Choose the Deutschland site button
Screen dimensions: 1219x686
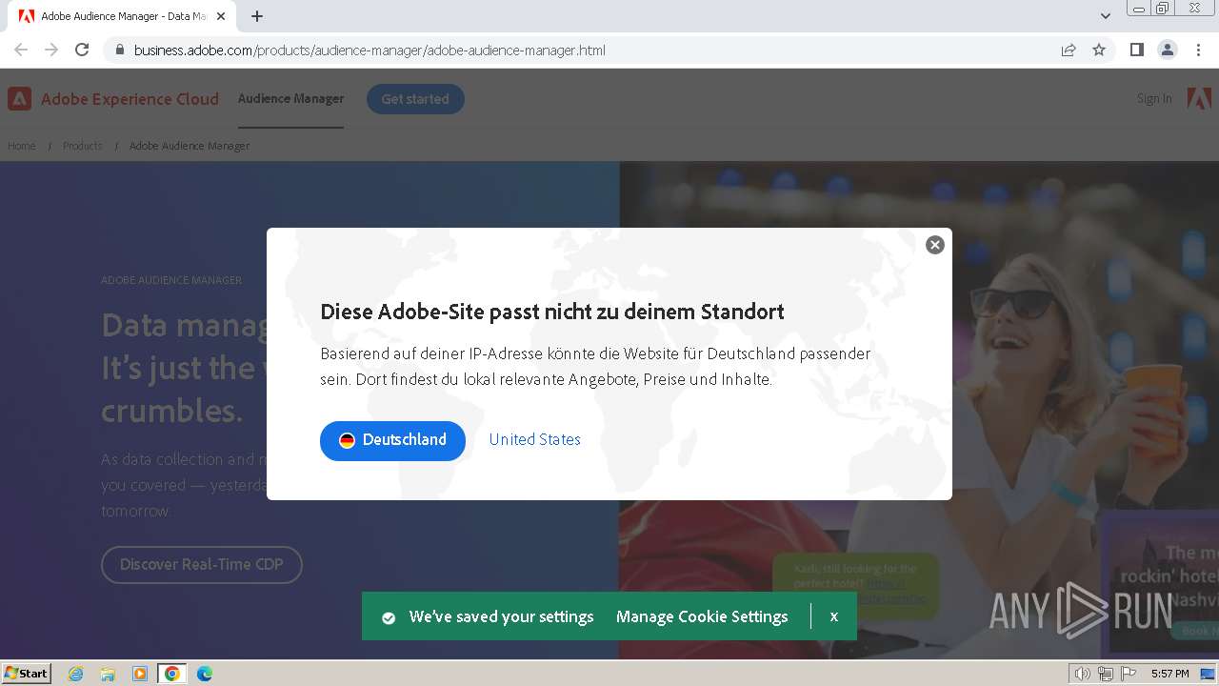pos(392,440)
